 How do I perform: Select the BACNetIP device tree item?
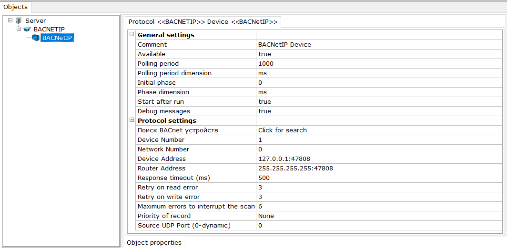tap(58, 38)
